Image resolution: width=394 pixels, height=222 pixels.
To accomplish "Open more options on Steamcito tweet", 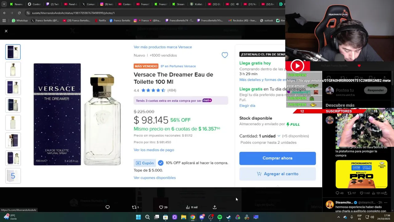I will click(386, 202).
